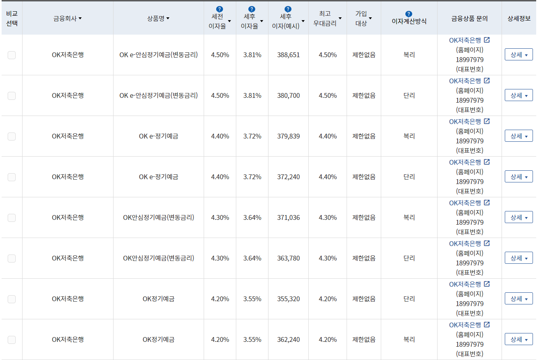Tick compare checkbox for the 372,240 interest row
Image resolution: width=539 pixels, height=360 pixels.
tap(12, 177)
